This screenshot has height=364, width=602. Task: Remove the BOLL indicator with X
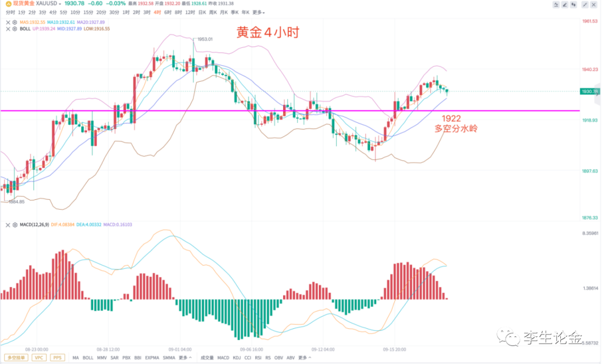pos(7,28)
